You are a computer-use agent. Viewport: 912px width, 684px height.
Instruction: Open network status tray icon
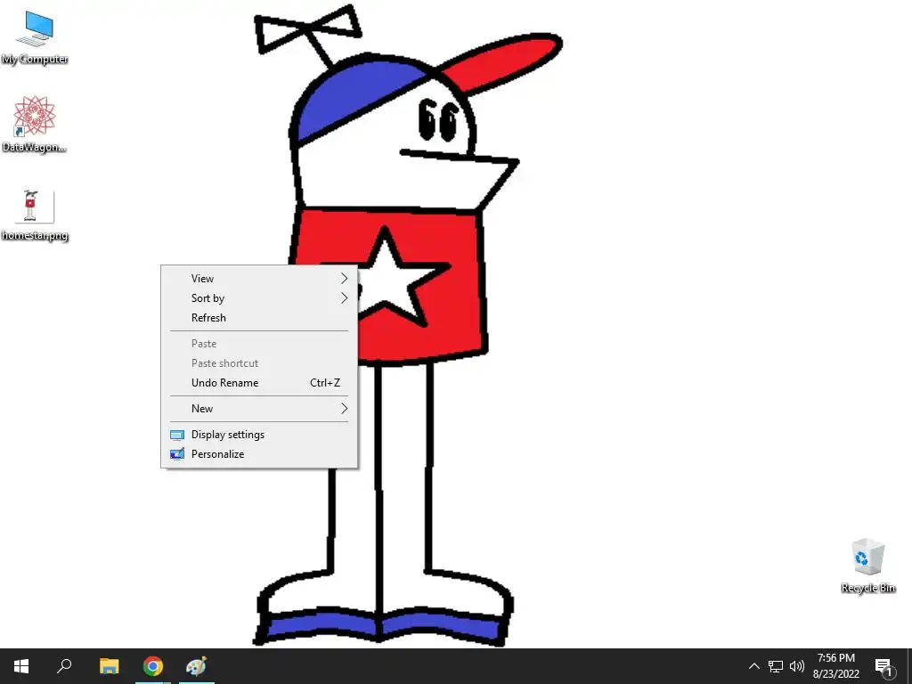point(776,666)
